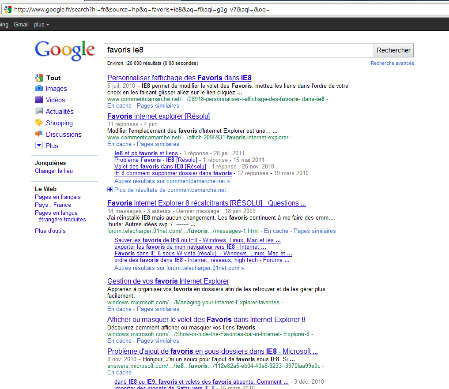Image resolution: width=449 pixels, height=389 pixels.
Task: Open Ie8 et pb favoris et liens
Action: [146, 153]
